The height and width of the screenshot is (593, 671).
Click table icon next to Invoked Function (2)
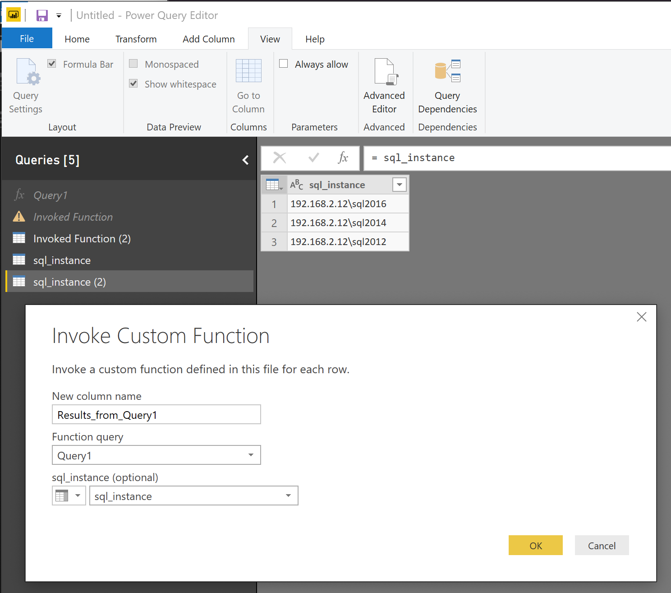[19, 238]
